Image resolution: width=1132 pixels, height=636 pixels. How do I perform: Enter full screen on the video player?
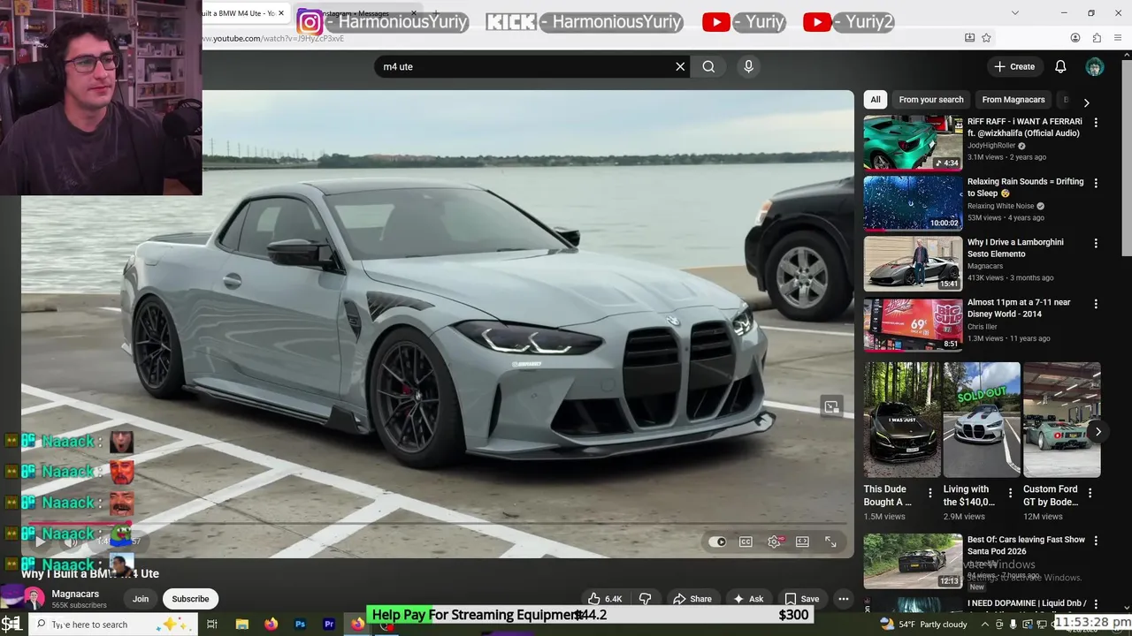(830, 541)
